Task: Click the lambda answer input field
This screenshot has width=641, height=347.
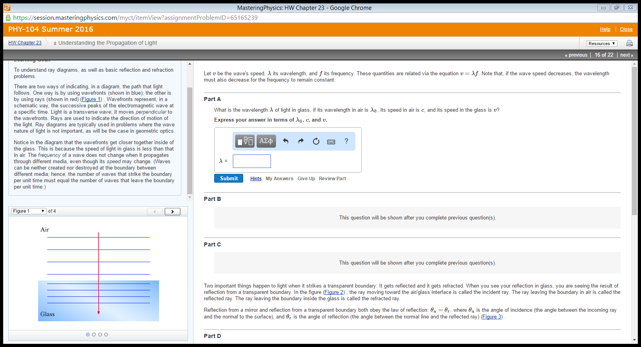Action: pyautogui.click(x=252, y=161)
